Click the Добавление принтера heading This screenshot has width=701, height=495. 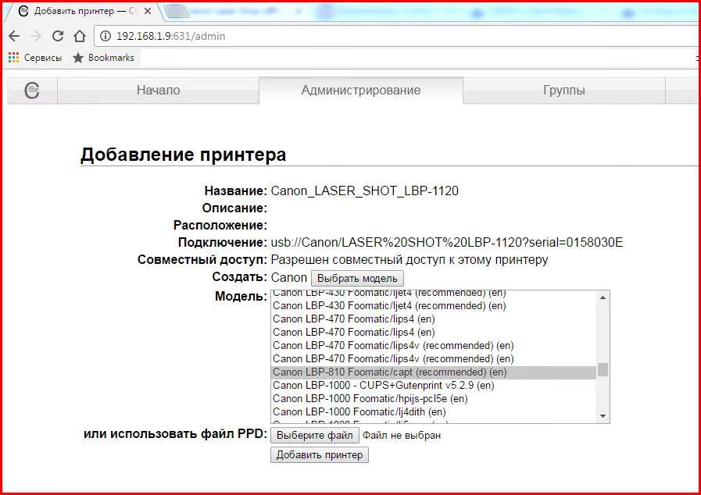pos(184,155)
